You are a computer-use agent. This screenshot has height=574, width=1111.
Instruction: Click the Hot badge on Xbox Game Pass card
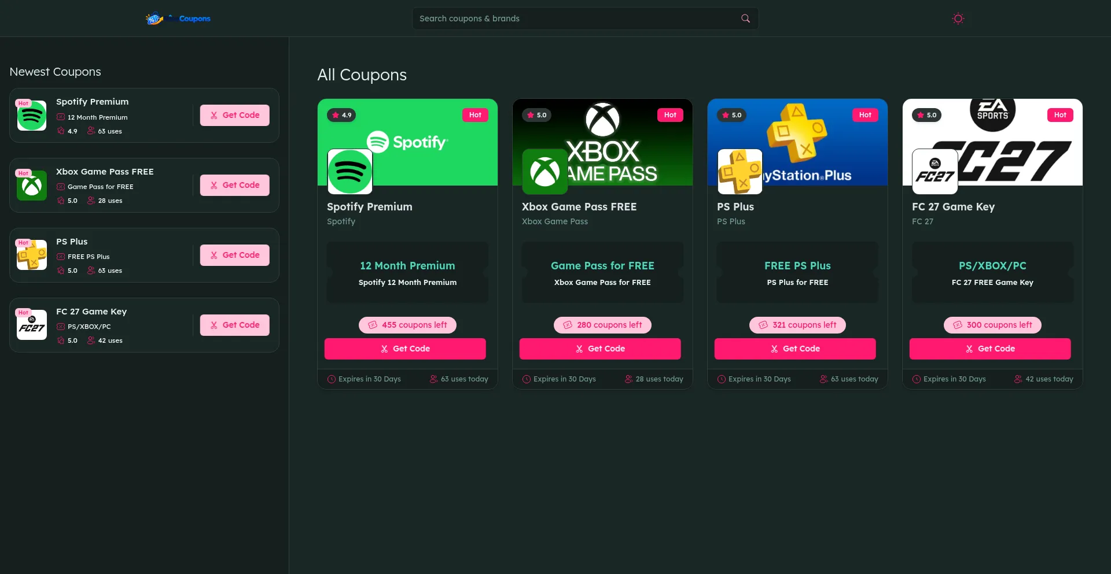670,115
